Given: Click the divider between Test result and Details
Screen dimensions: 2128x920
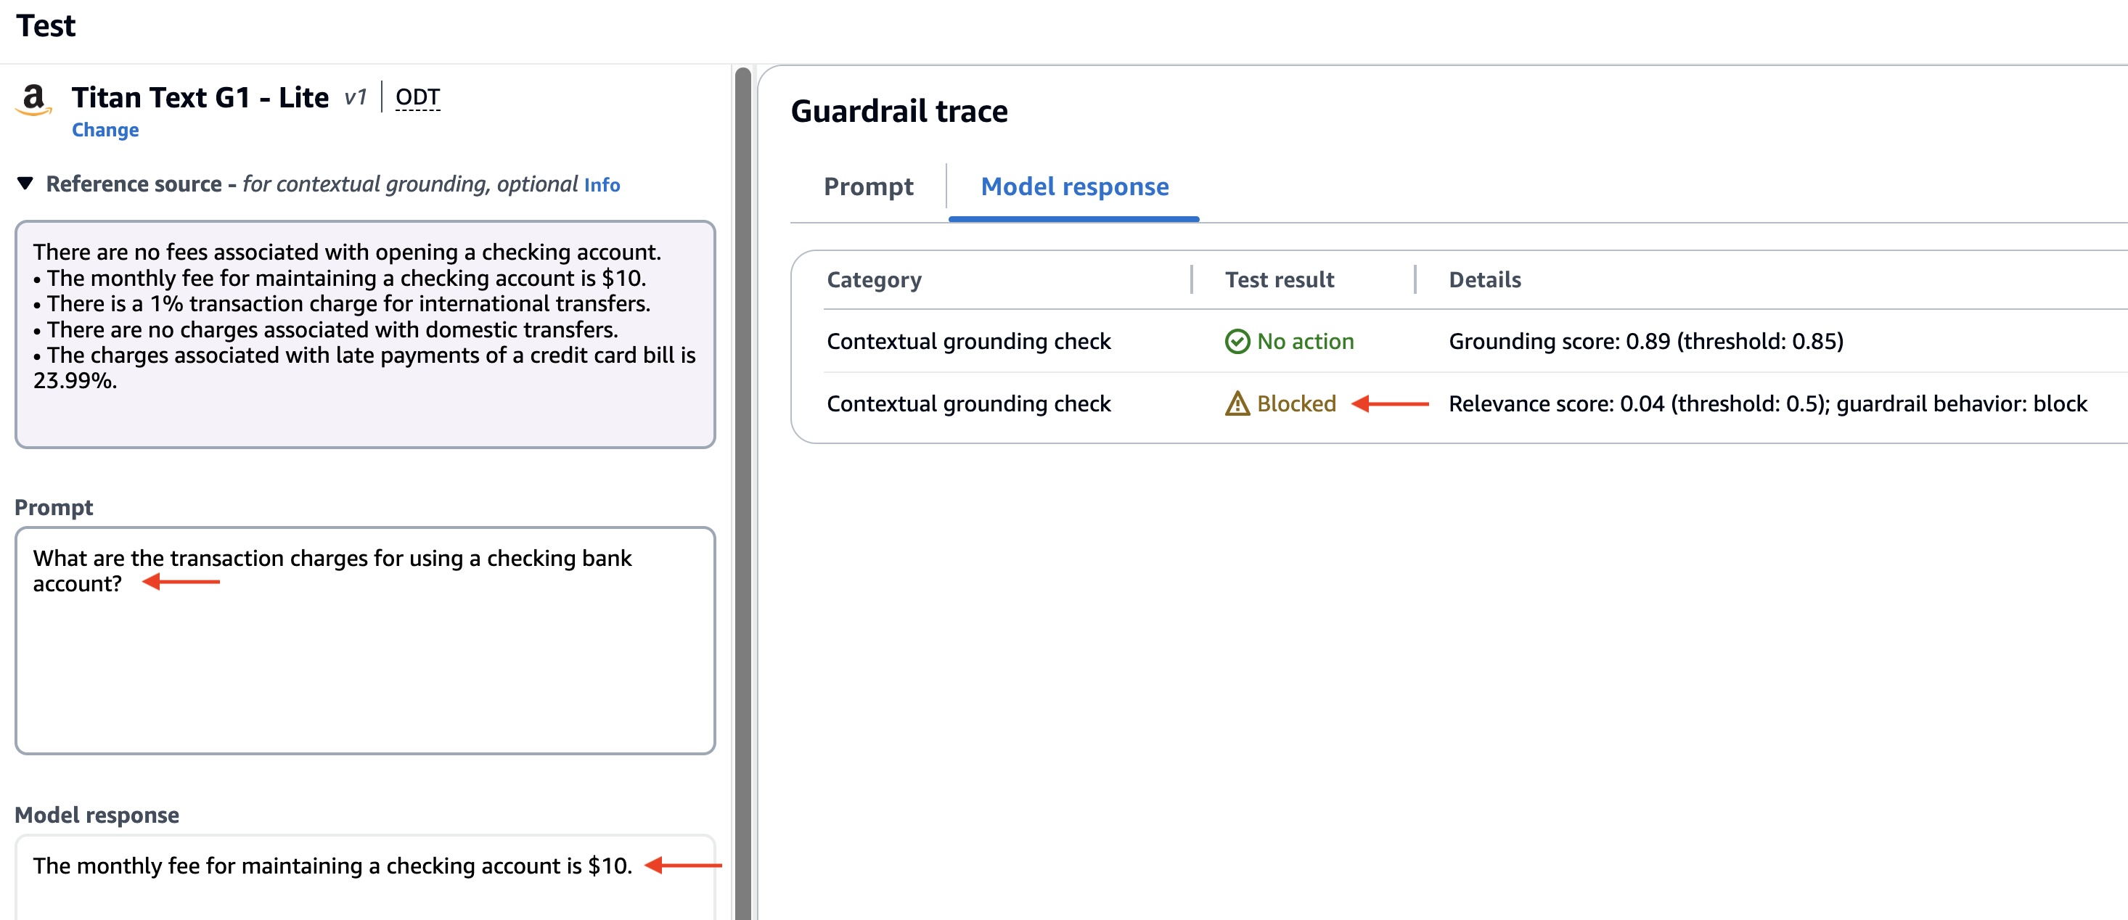Looking at the screenshot, I should click(1415, 280).
